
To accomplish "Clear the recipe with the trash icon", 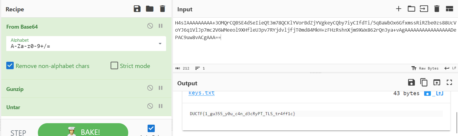I will click(x=163, y=9).
